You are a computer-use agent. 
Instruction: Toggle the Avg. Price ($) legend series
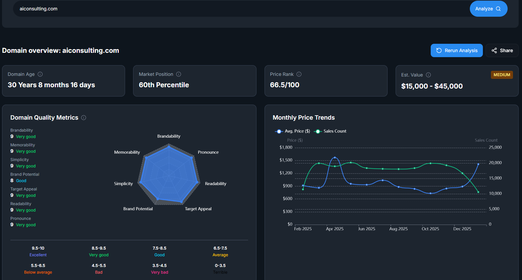pyautogui.click(x=293, y=131)
